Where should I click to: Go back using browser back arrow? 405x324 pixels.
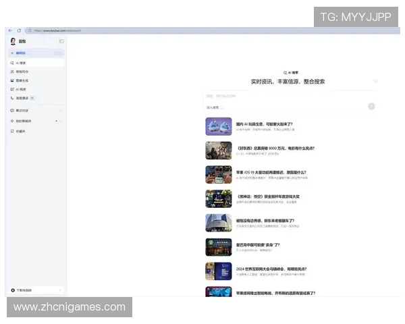[10, 30]
